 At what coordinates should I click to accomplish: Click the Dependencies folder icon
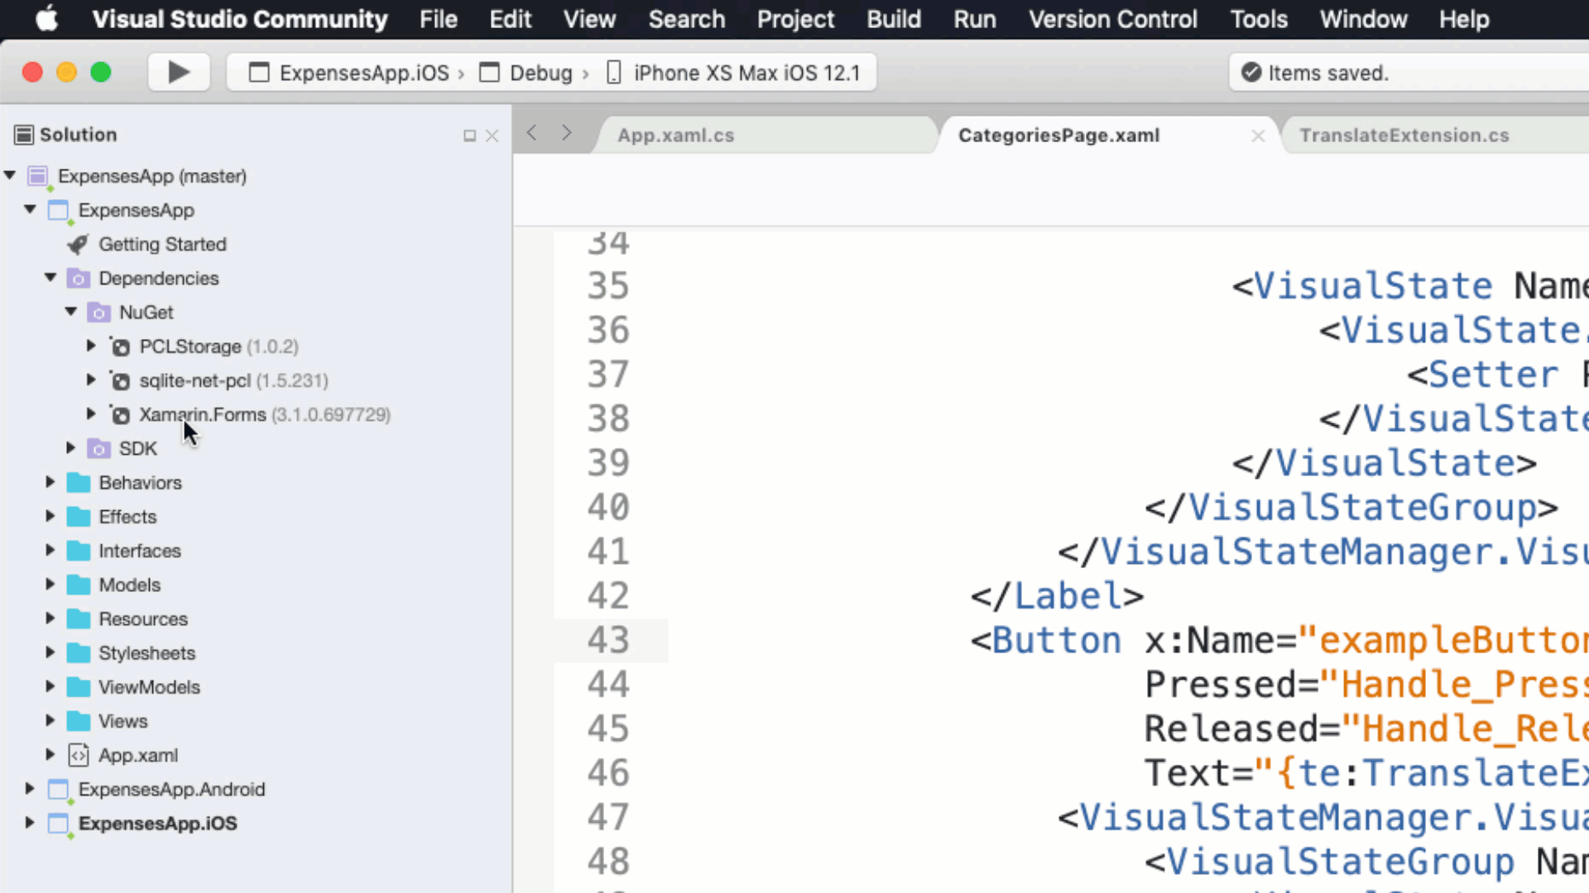tap(79, 279)
